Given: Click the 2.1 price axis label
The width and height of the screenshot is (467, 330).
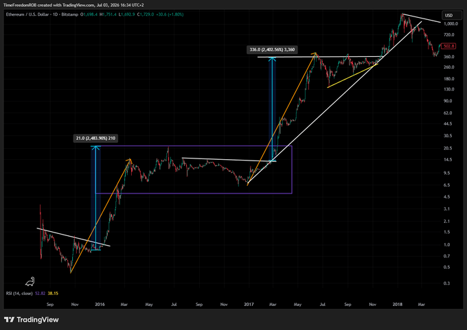Looking at the screenshot, I should coord(447,222).
